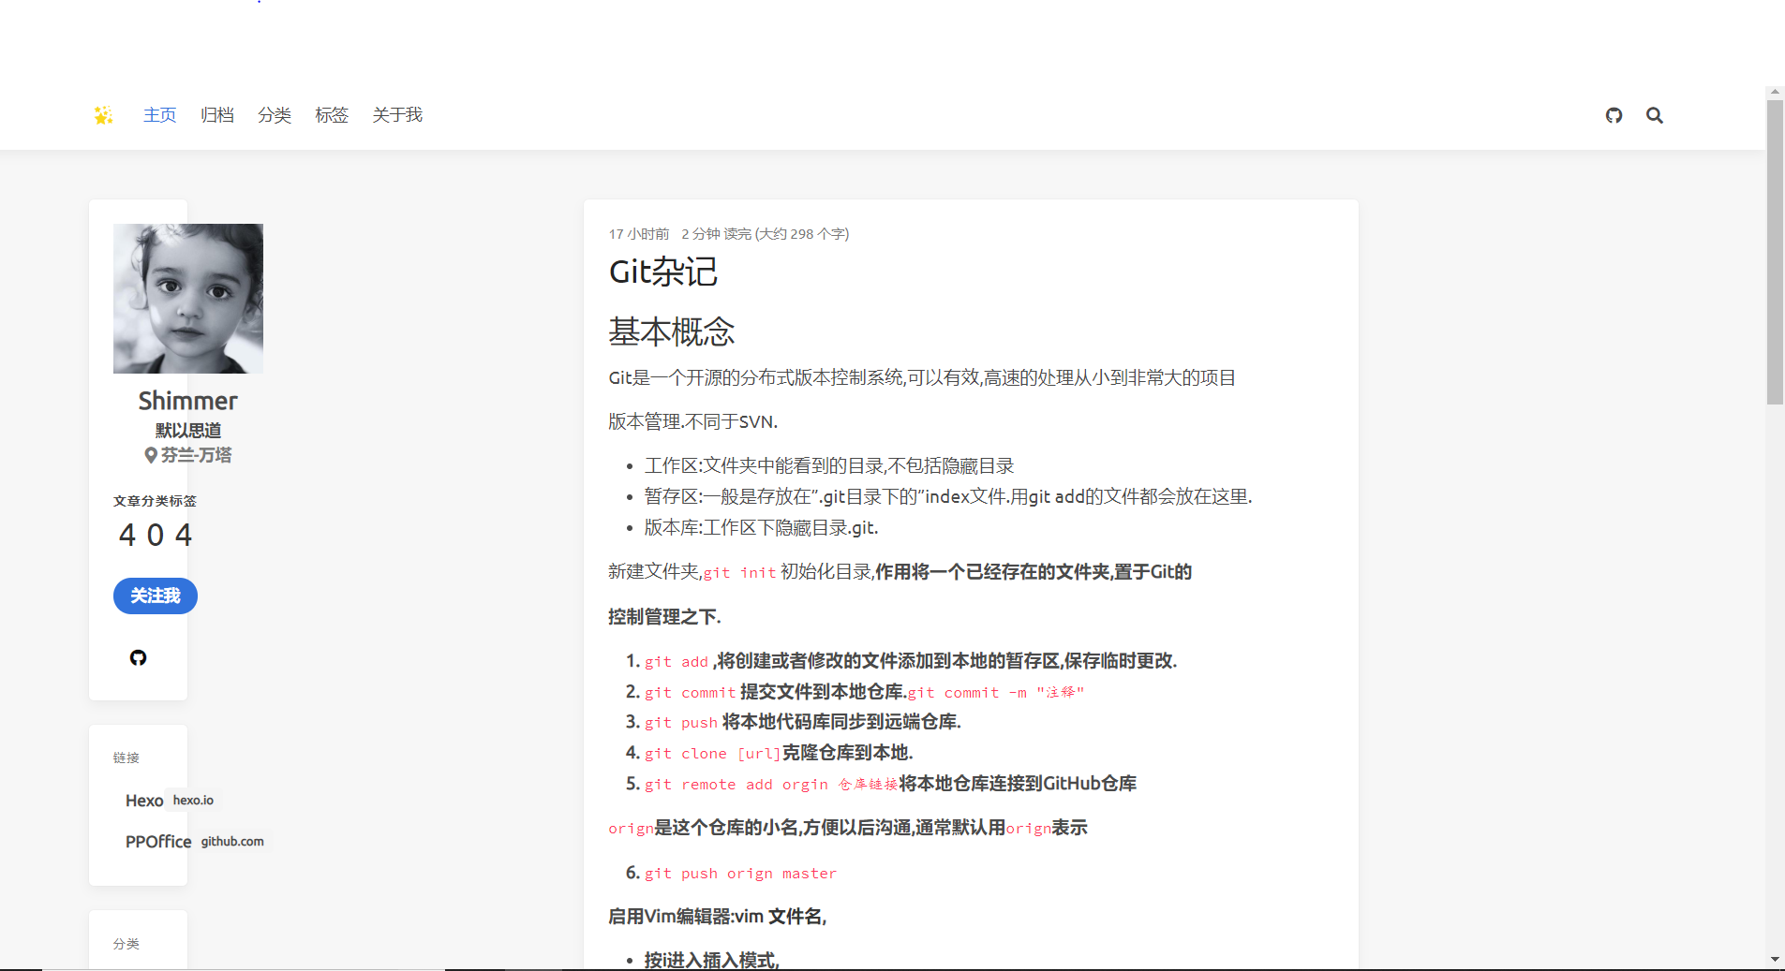Click the GitHub icon in profile card
This screenshot has height=971, width=1785.
pyautogui.click(x=138, y=657)
